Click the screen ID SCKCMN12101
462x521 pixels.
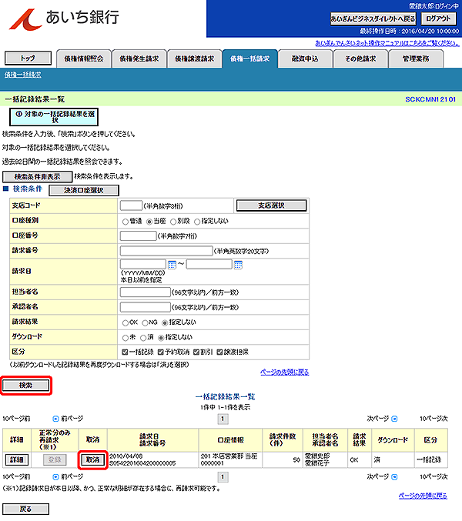pos(430,99)
